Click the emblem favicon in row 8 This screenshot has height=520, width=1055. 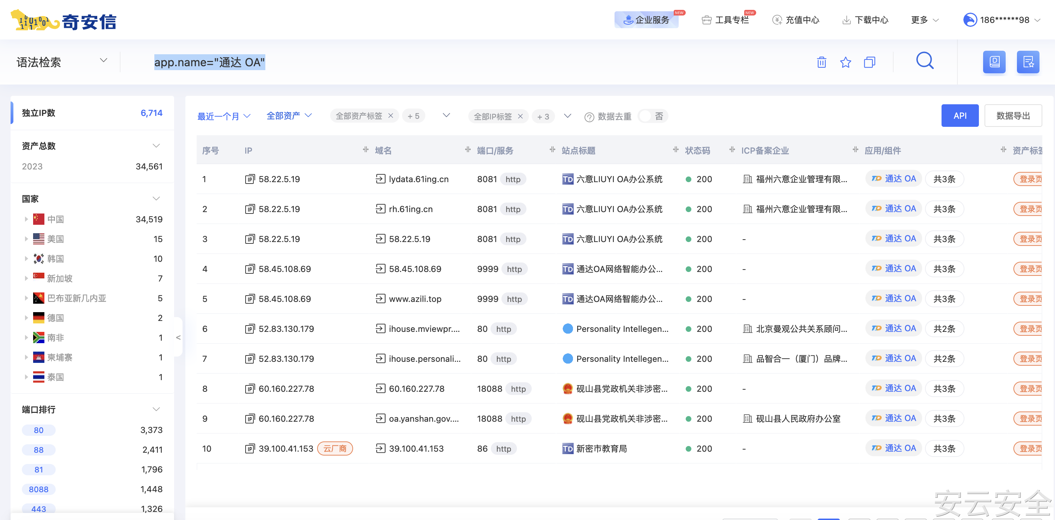[568, 388]
